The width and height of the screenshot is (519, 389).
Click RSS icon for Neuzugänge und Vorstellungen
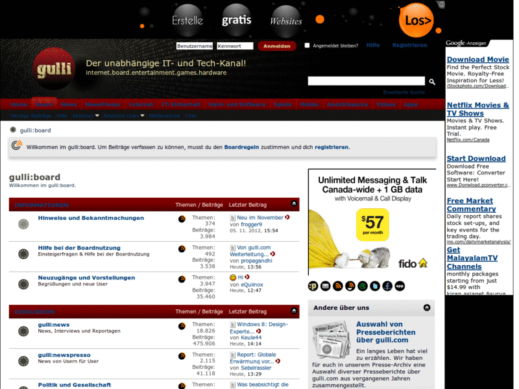click(182, 279)
